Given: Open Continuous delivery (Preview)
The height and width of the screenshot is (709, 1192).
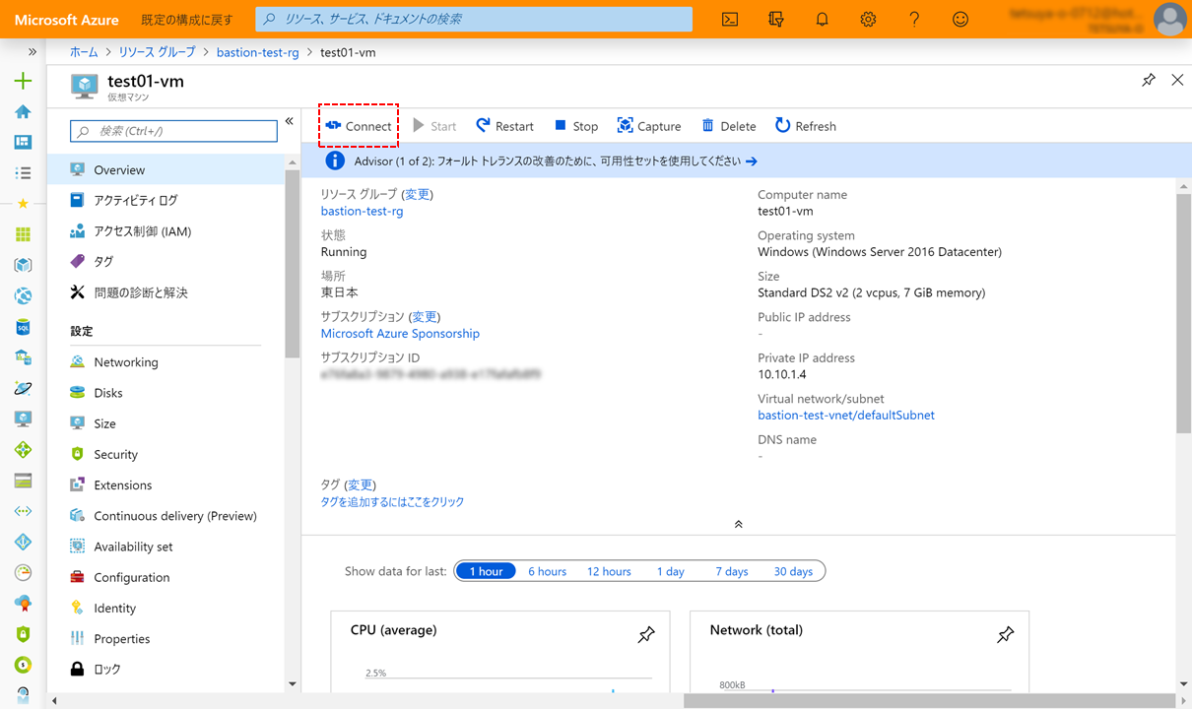Looking at the screenshot, I should point(166,516).
